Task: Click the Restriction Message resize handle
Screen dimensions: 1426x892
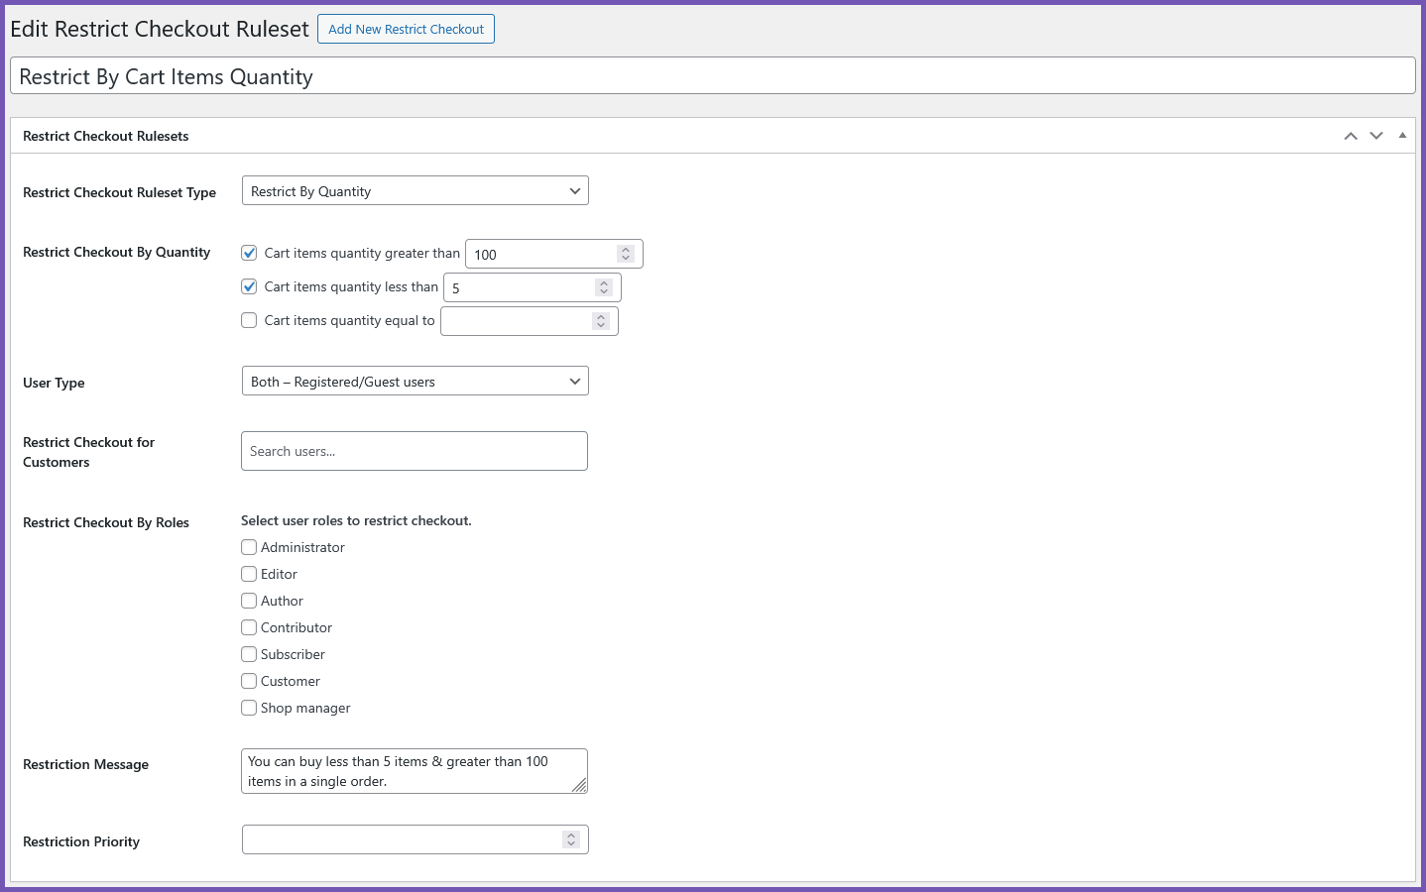Action: coord(579,785)
